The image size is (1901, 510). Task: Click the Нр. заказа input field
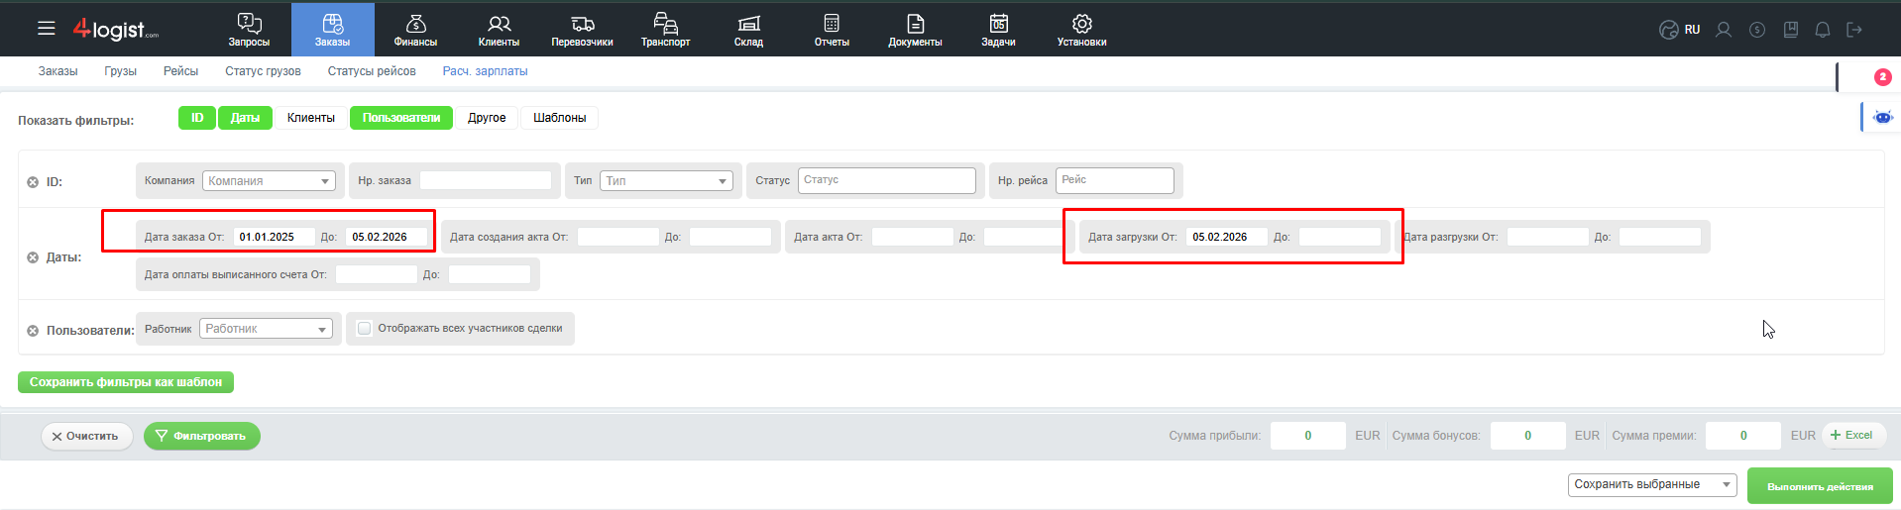[x=486, y=180]
